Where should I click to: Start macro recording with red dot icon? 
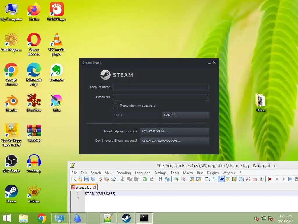[270, 179]
